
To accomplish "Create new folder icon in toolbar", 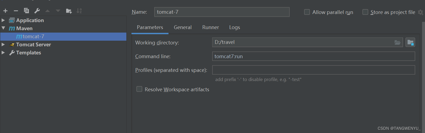I will coord(69,11).
